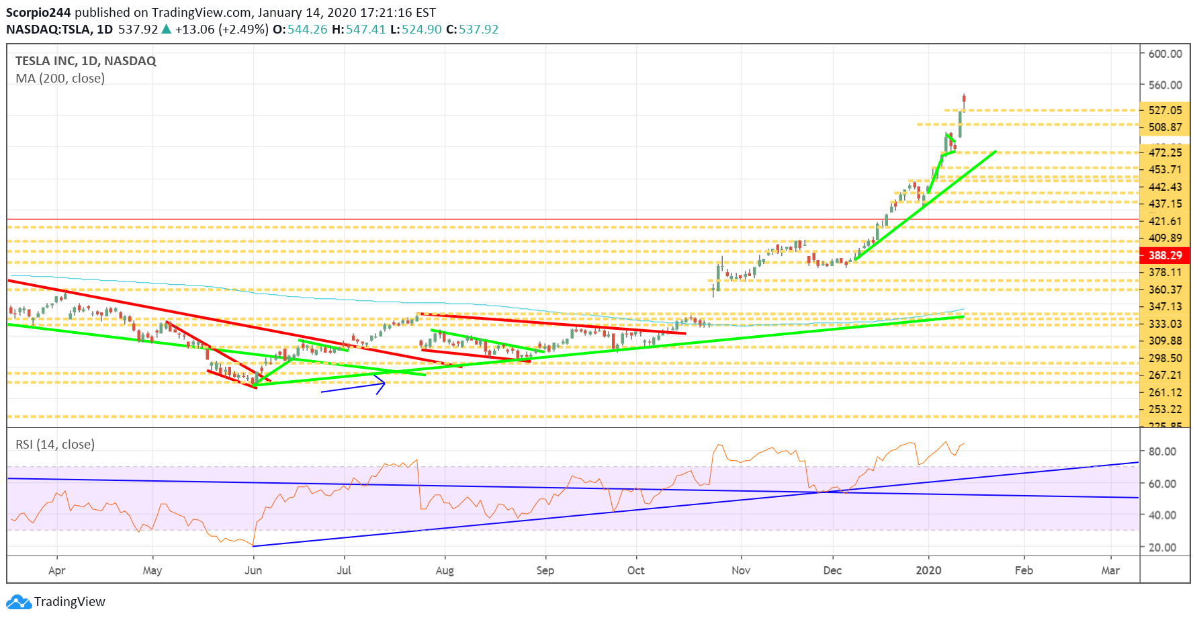
Task: Click the May date axis label
Action: coord(152,570)
